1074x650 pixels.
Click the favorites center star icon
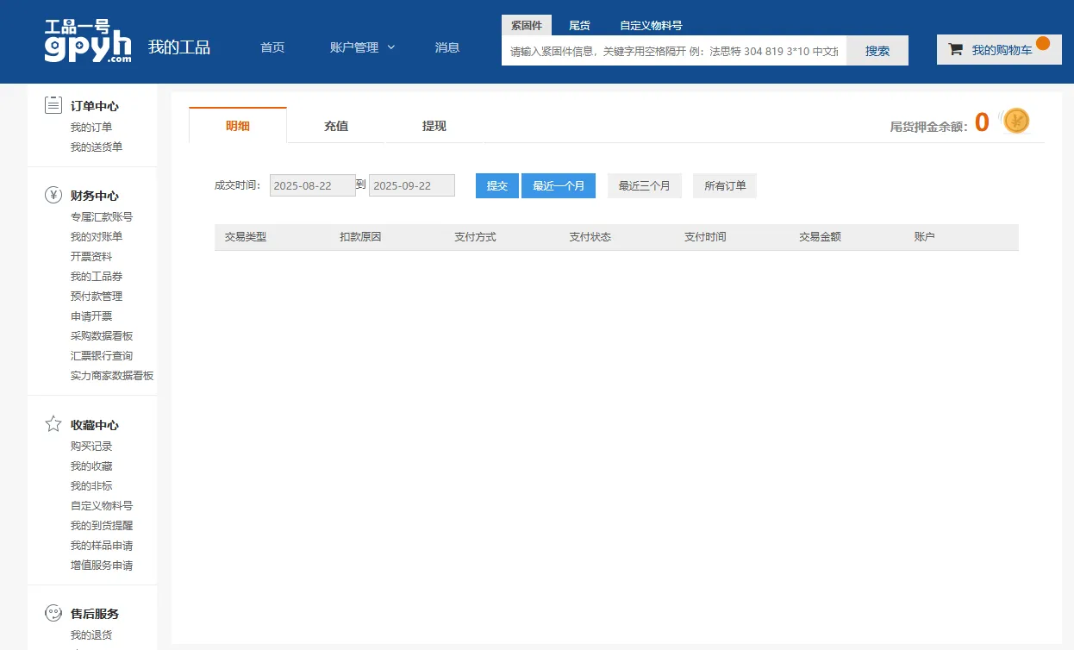pyautogui.click(x=53, y=424)
